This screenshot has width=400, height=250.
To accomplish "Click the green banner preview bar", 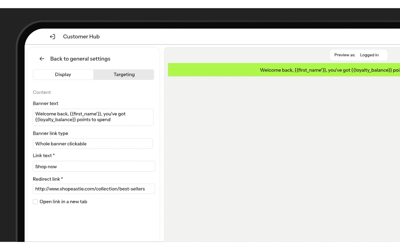I will (284, 70).
